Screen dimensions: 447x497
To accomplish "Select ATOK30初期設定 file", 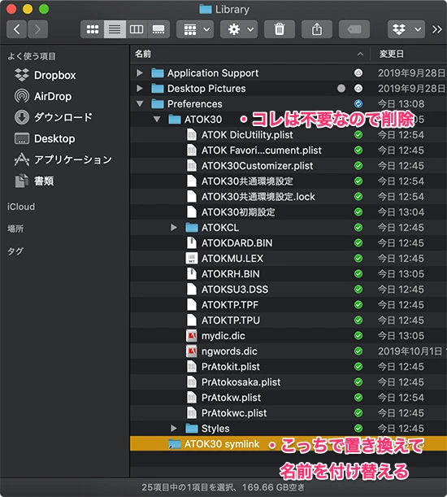I will pyautogui.click(x=238, y=212).
